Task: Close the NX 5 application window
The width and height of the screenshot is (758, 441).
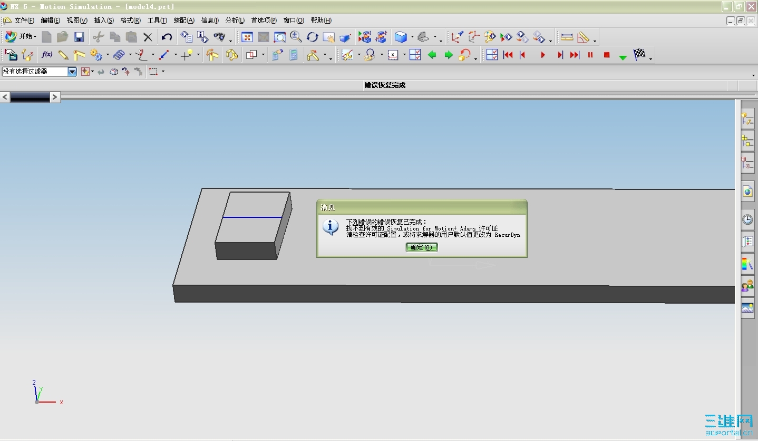Action: 751,7
